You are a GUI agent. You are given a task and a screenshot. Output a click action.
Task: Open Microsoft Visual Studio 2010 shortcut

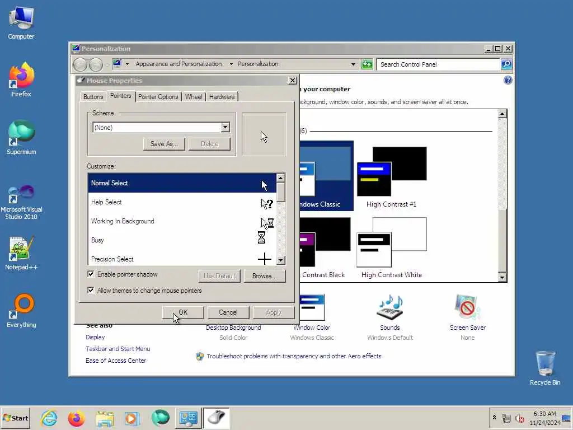click(21, 202)
